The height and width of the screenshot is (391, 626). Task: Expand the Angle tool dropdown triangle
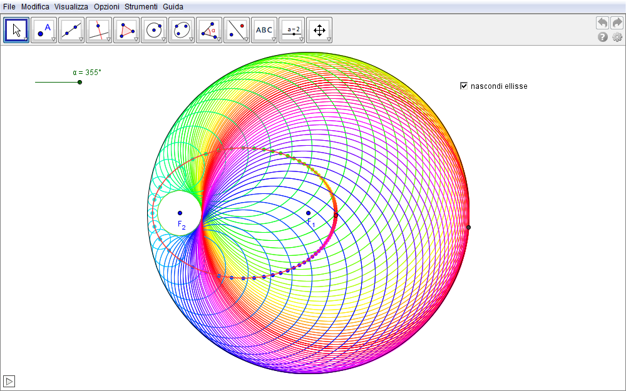click(x=218, y=39)
